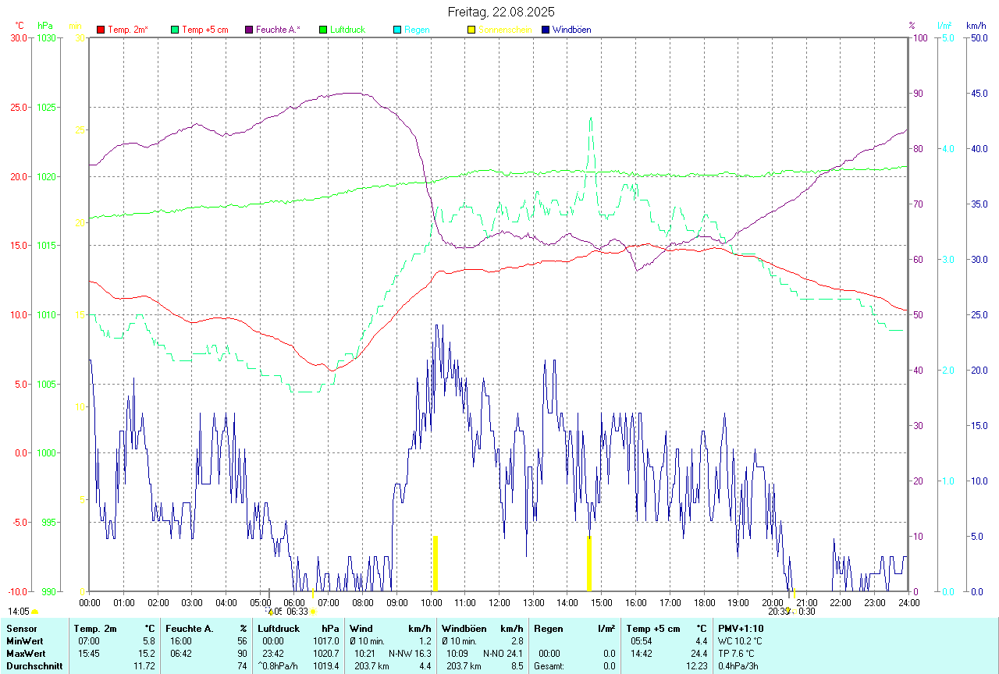
Task: Click the sunrise icon next to 06:33
Action: click(312, 612)
